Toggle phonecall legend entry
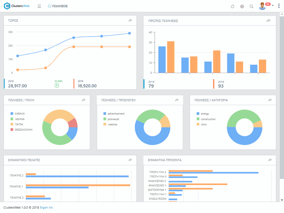Screen dimensions: 284x213 (113, 119)
